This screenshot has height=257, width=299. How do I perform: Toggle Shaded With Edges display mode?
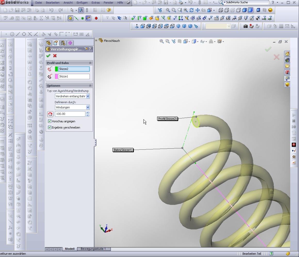(x=245, y=10)
